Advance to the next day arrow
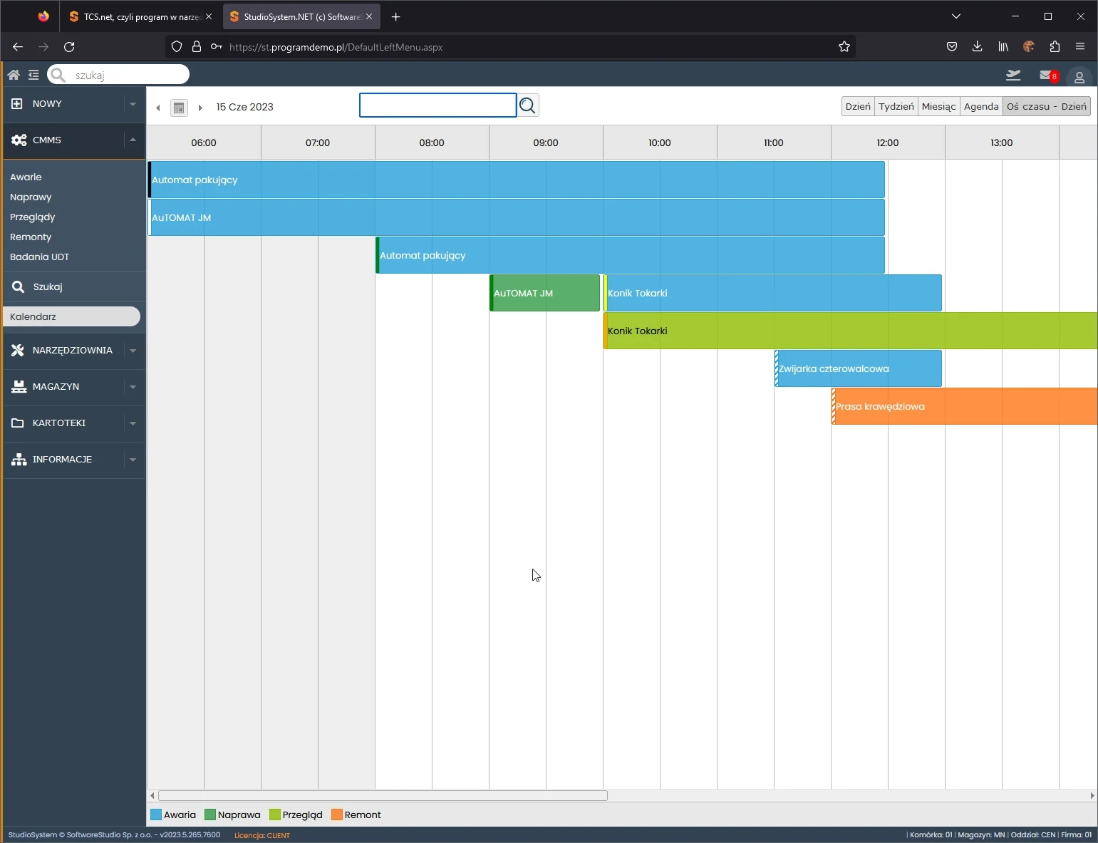This screenshot has height=843, width=1098. pyautogui.click(x=200, y=108)
